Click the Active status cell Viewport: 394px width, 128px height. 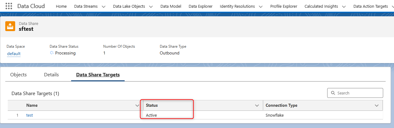[x=152, y=115]
